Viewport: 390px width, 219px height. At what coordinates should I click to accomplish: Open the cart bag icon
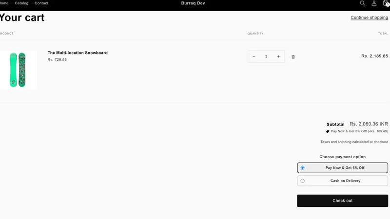click(386, 3)
